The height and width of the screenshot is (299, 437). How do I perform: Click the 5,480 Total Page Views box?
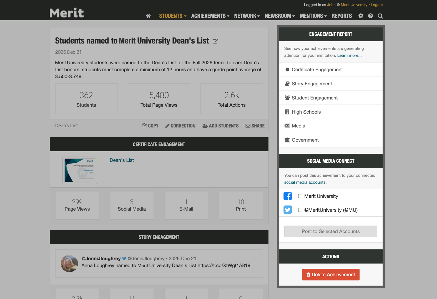click(159, 99)
